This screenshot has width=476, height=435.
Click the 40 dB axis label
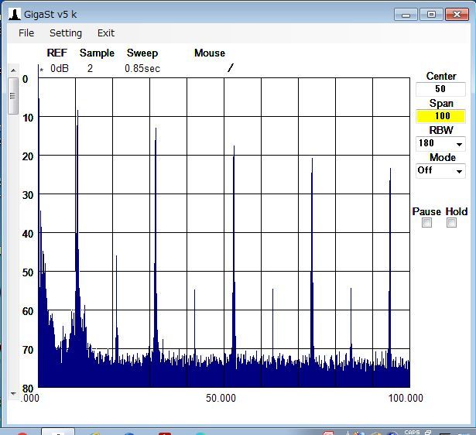tap(28, 234)
